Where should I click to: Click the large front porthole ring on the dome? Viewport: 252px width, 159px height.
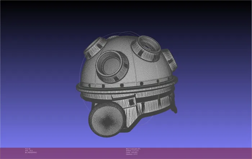(x=111, y=65)
